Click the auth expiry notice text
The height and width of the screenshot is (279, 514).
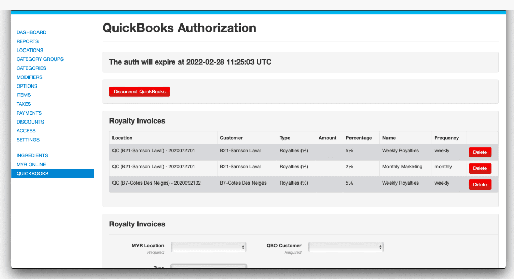(x=190, y=62)
